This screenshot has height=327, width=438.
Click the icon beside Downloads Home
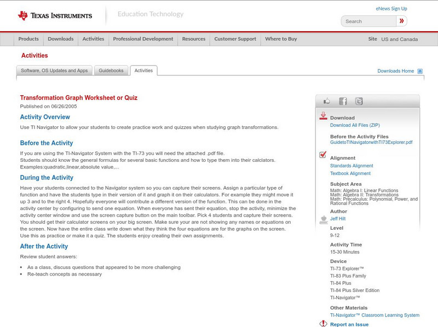click(x=420, y=71)
